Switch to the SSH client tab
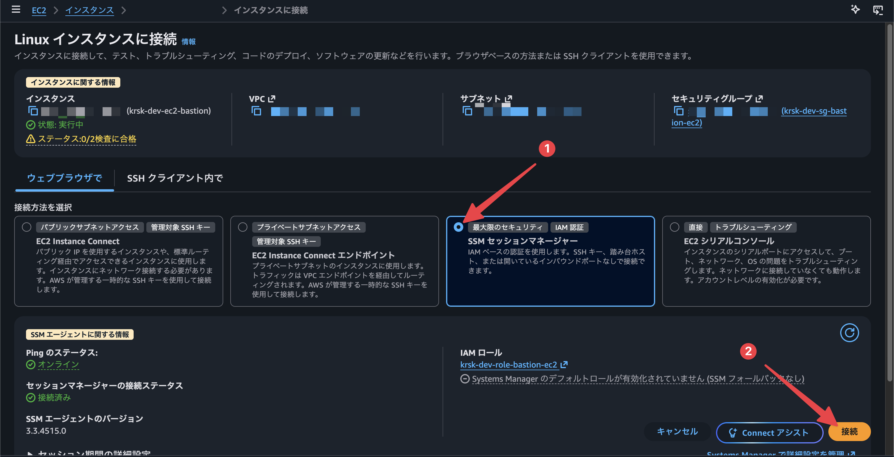 point(175,178)
